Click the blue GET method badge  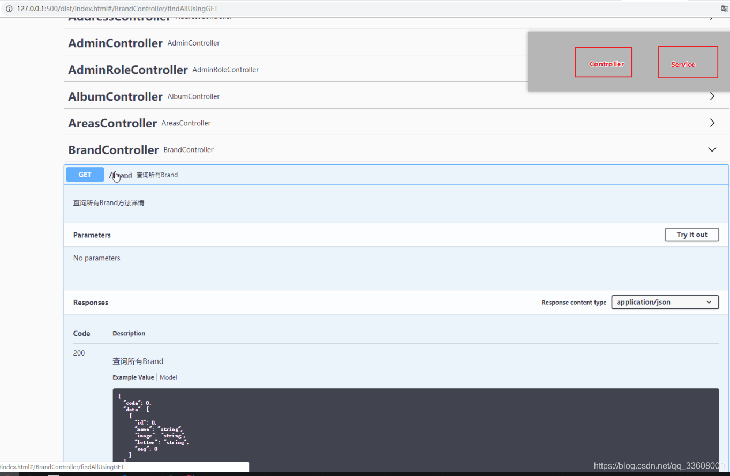tap(85, 175)
